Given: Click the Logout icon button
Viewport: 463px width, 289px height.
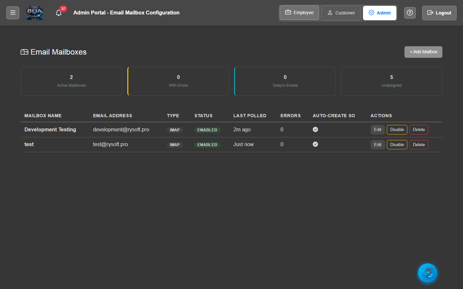Looking at the screenshot, I should point(439,13).
